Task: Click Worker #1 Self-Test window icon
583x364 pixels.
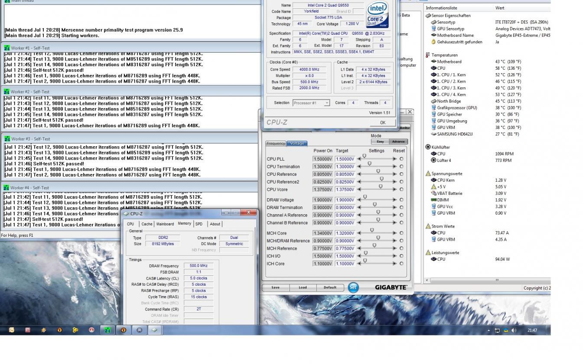Action: click(x=7, y=48)
